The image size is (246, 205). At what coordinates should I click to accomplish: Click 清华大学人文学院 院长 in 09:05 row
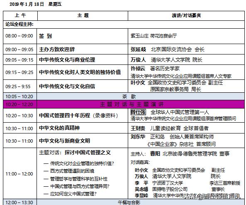176,60
